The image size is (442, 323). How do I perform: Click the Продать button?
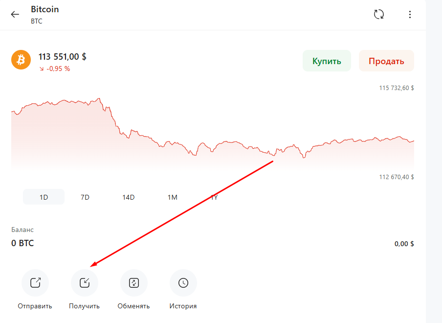[x=386, y=61]
